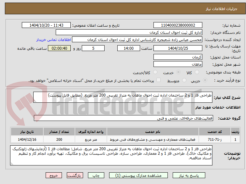This screenshot has width=246, height=184.
Task: Click the تاریخ نیاز column header
Action: (27, 132)
